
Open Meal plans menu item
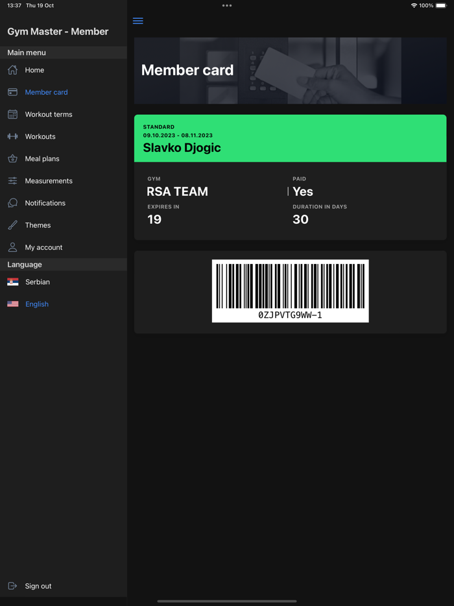click(64, 158)
